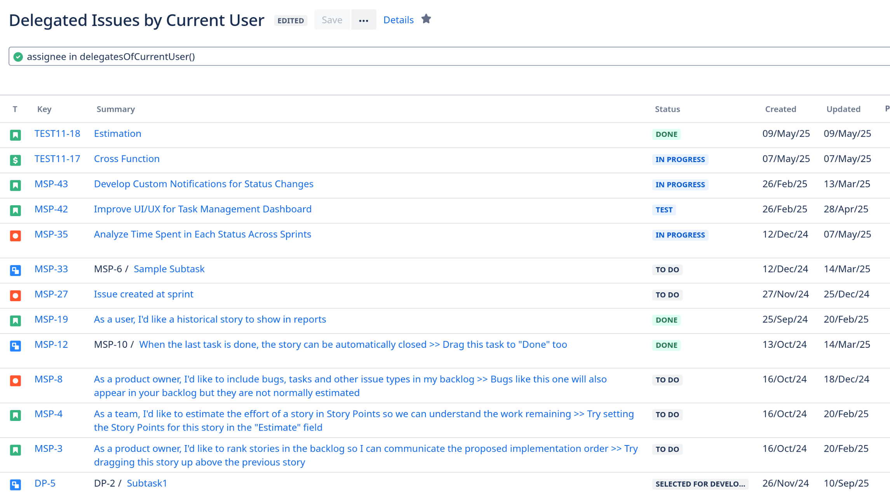The image size is (890, 501).
Task: Click the story icon for TEST11-18
Action: point(16,135)
